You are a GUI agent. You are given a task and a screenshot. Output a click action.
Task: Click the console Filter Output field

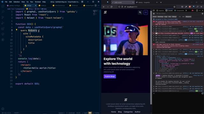[x=178, y=14]
